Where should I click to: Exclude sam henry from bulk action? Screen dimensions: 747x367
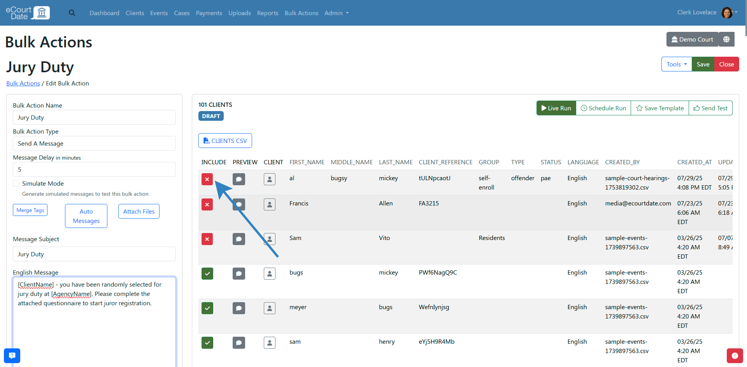pyautogui.click(x=207, y=343)
